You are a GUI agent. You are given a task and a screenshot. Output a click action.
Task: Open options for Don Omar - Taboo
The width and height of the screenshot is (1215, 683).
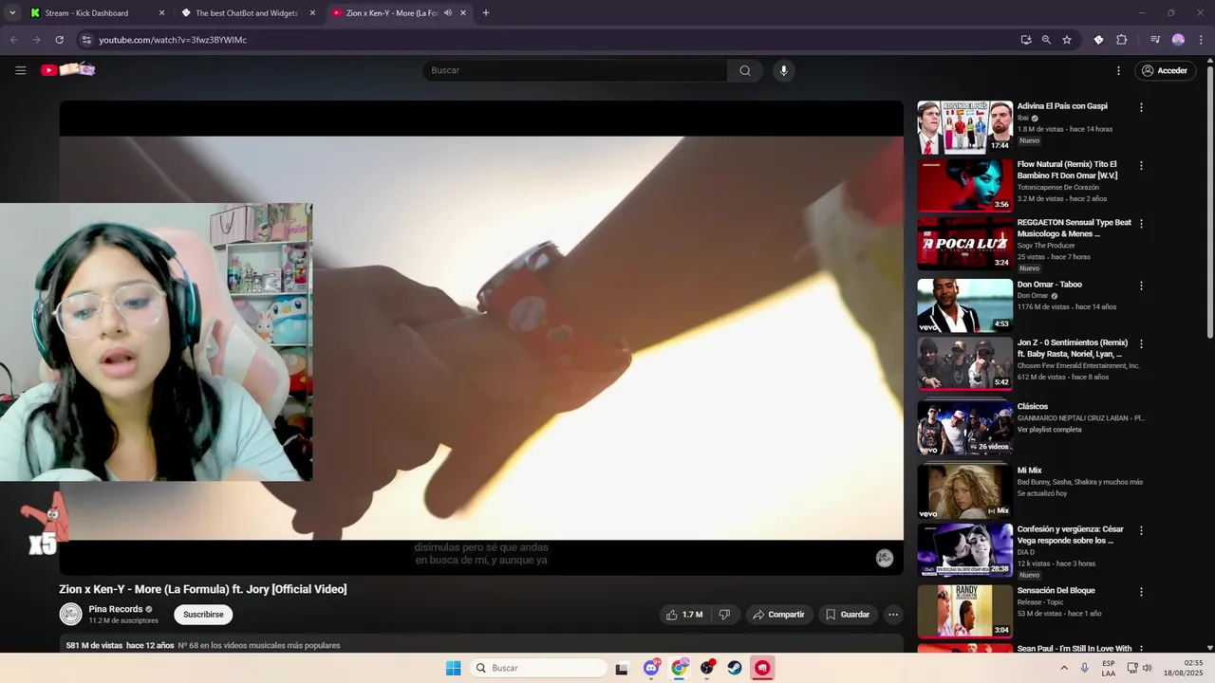tap(1141, 286)
